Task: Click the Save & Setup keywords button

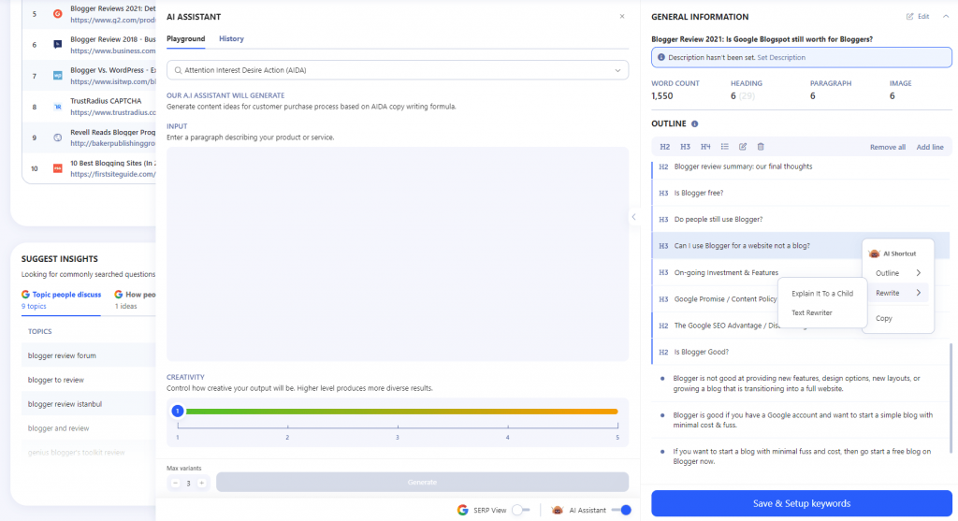Action: pos(801,503)
